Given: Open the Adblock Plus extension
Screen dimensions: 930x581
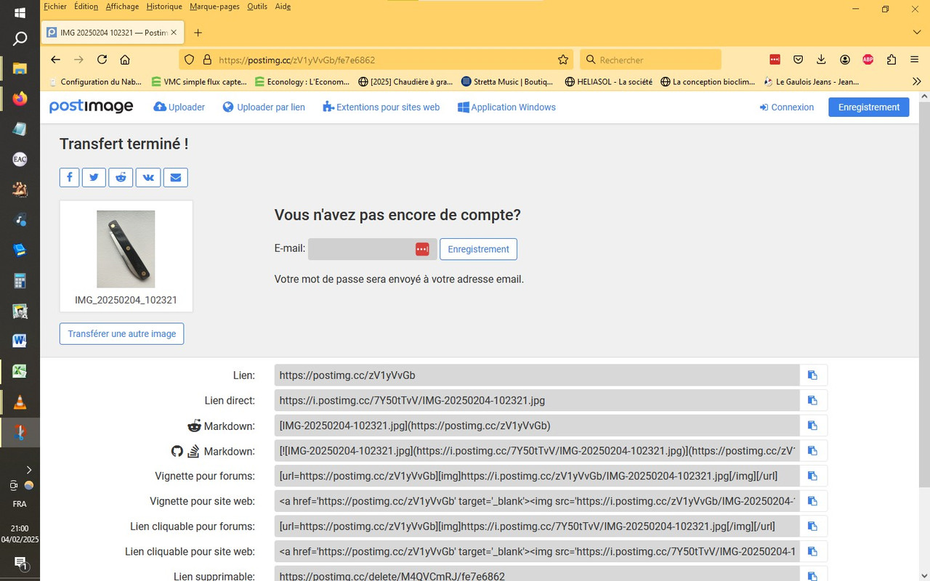Looking at the screenshot, I should click(x=868, y=60).
